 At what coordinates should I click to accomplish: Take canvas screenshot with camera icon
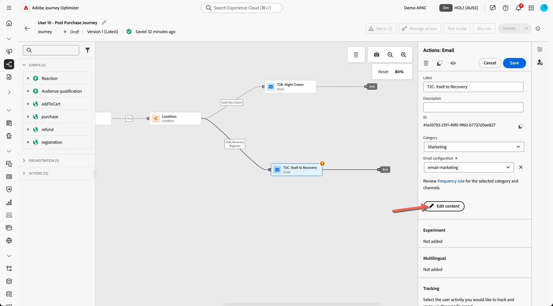377,55
